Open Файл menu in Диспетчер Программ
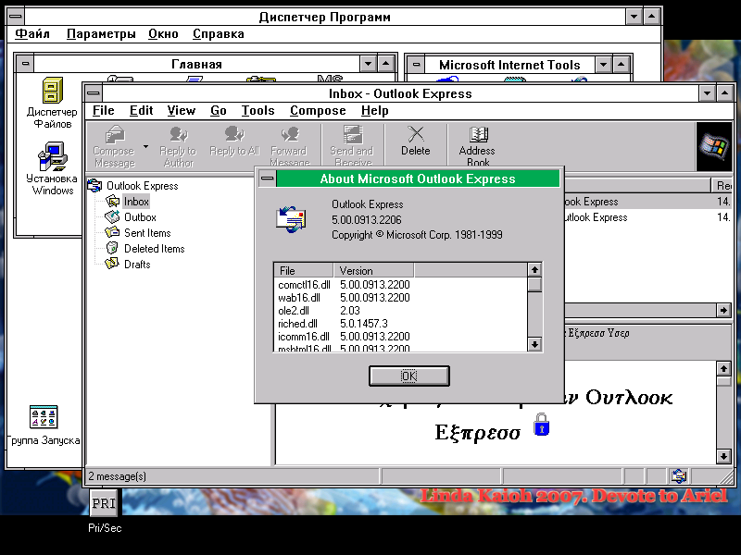The height and width of the screenshot is (555, 741). point(32,34)
